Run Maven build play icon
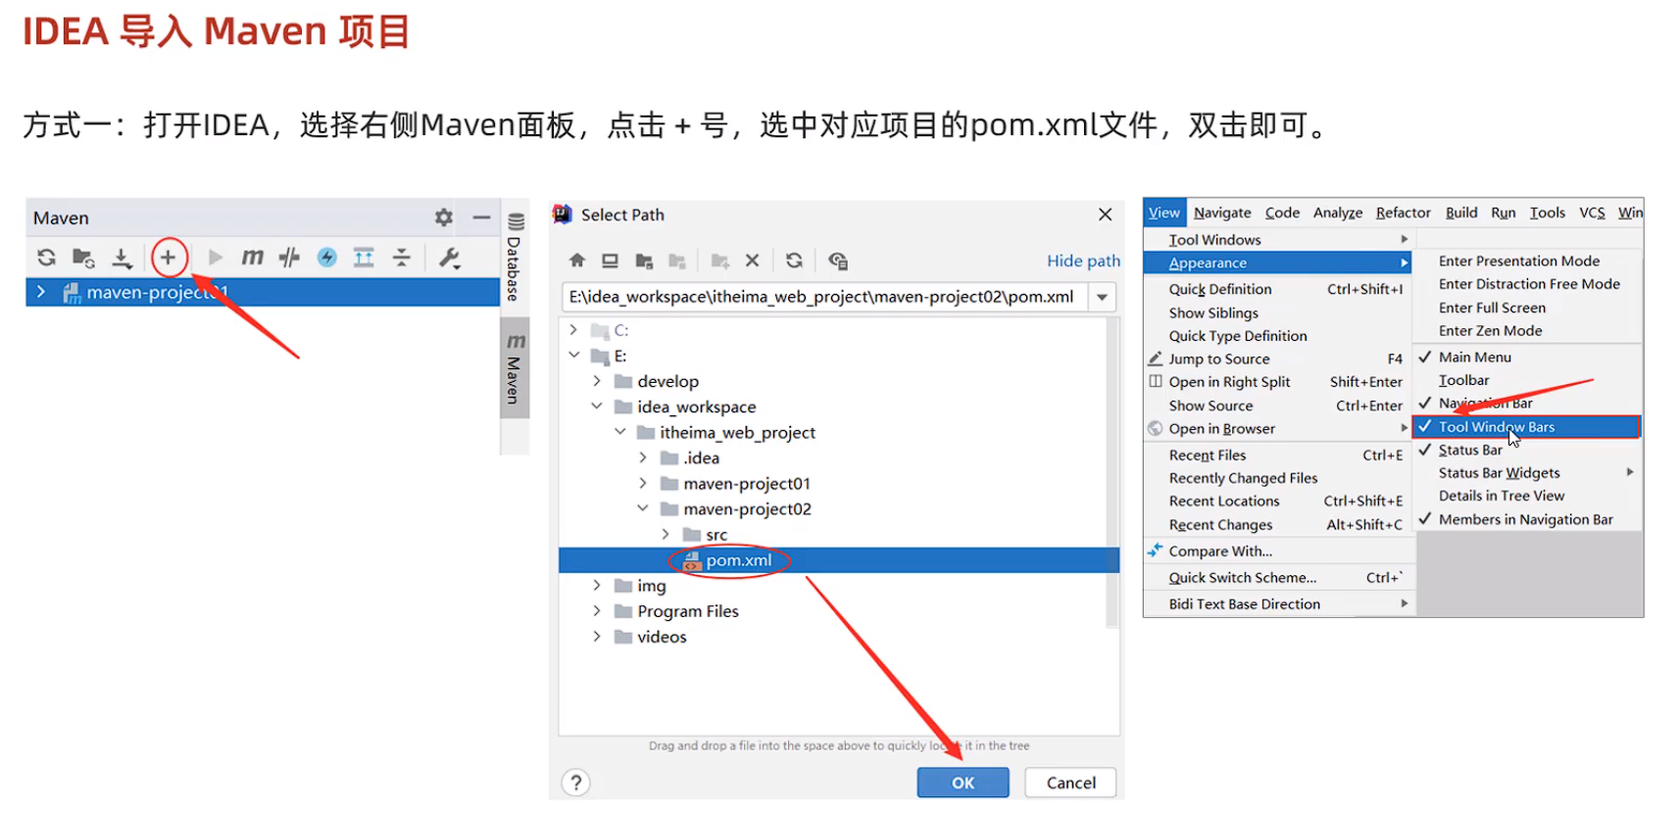 (216, 258)
